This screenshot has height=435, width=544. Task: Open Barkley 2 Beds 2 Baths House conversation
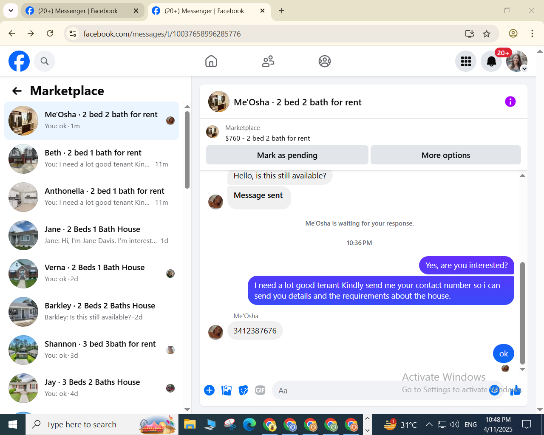pyautogui.click(x=91, y=312)
